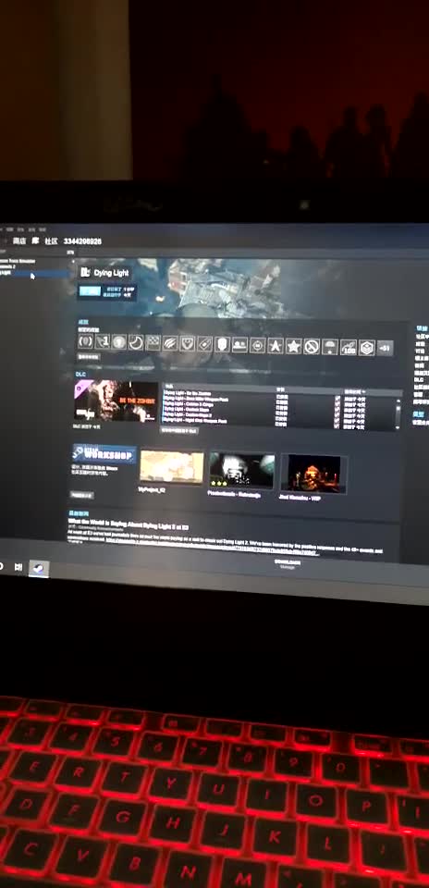Click the 100 achievement badge
Image resolution: width=429 pixels, height=888 pixels.
348,347
